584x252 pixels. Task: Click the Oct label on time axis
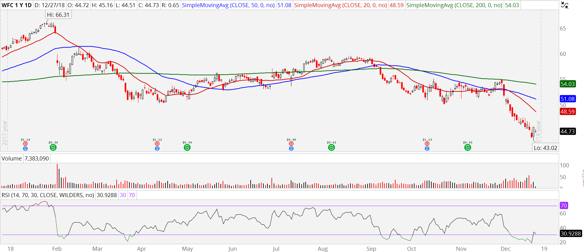[x=411, y=249]
